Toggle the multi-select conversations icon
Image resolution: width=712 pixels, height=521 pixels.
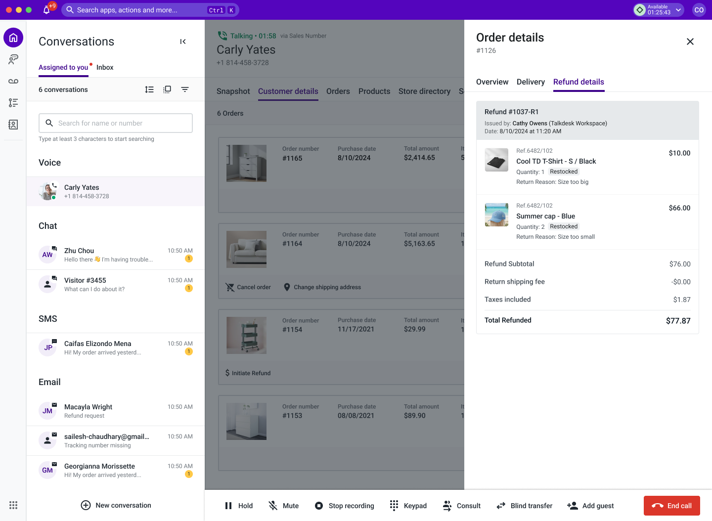point(167,89)
